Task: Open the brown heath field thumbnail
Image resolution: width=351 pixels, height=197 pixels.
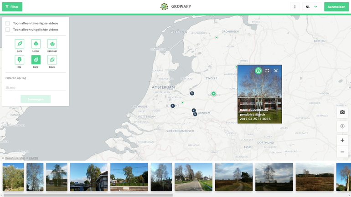Action: point(315,177)
